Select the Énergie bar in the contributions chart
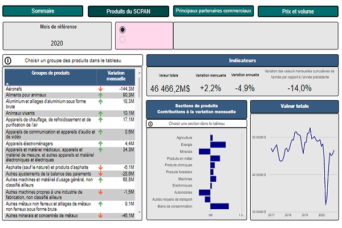This screenshot has height=228, width=342. click(x=218, y=145)
